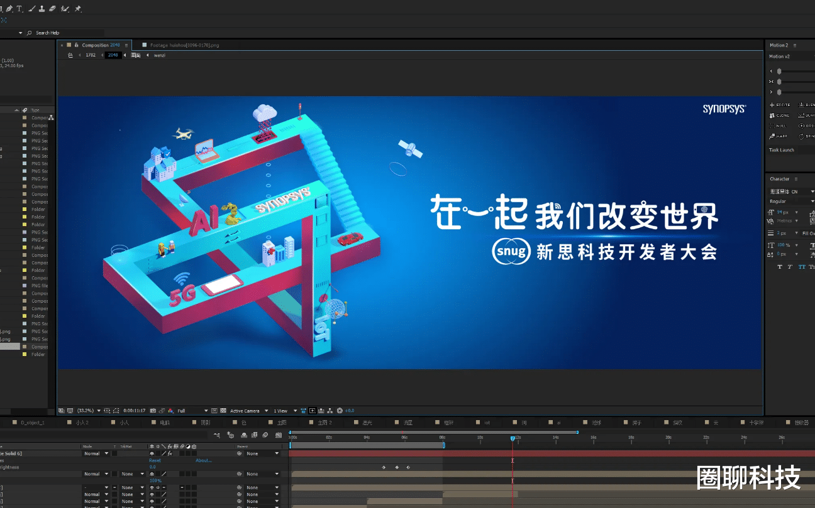Click Reset on the Brightness effect
This screenshot has height=508, width=815.
(x=155, y=460)
